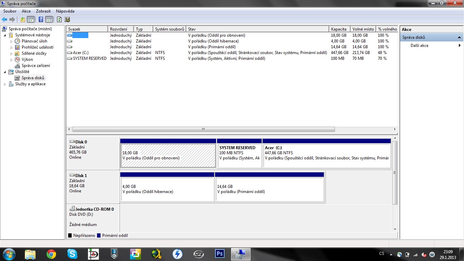Image resolution: width=464 pixels, height=261 pixels.
Task: Select the Acer (C:) partition block on Disk 0
Action: [326, 156]
